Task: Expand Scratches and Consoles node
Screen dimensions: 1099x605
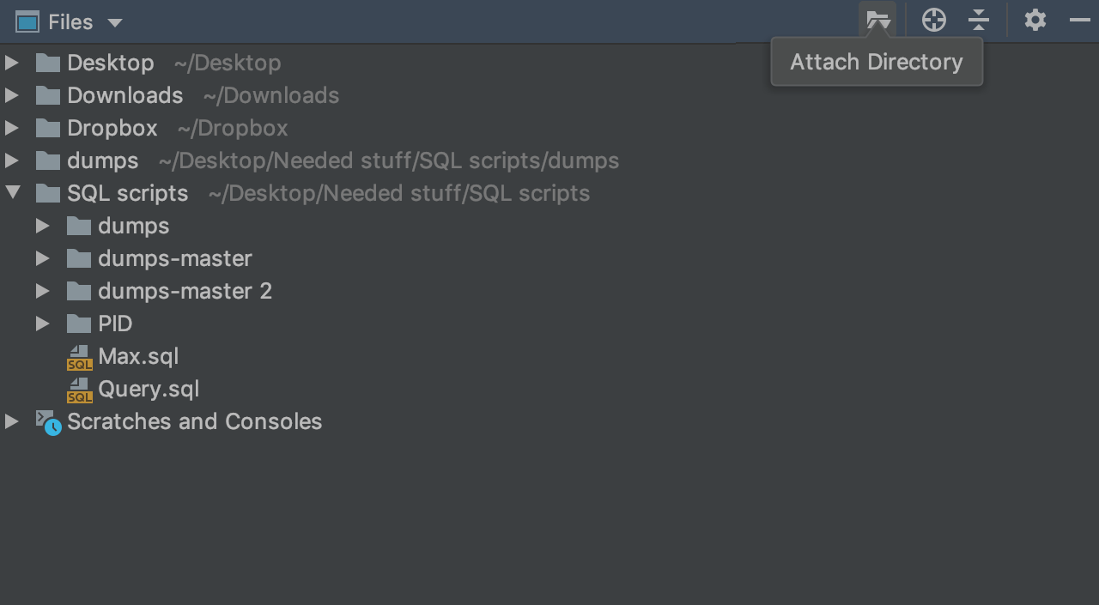Action: pos(12,421)
